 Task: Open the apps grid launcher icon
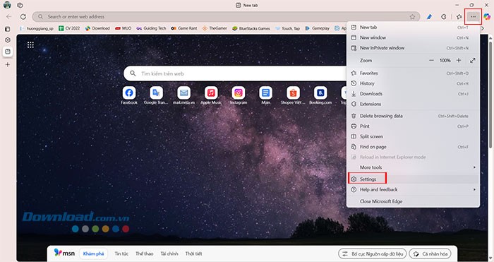[30, 44]
